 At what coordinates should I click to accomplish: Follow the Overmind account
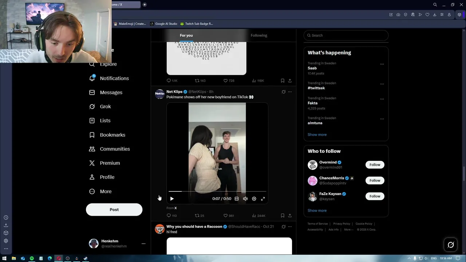pos(375,165)
